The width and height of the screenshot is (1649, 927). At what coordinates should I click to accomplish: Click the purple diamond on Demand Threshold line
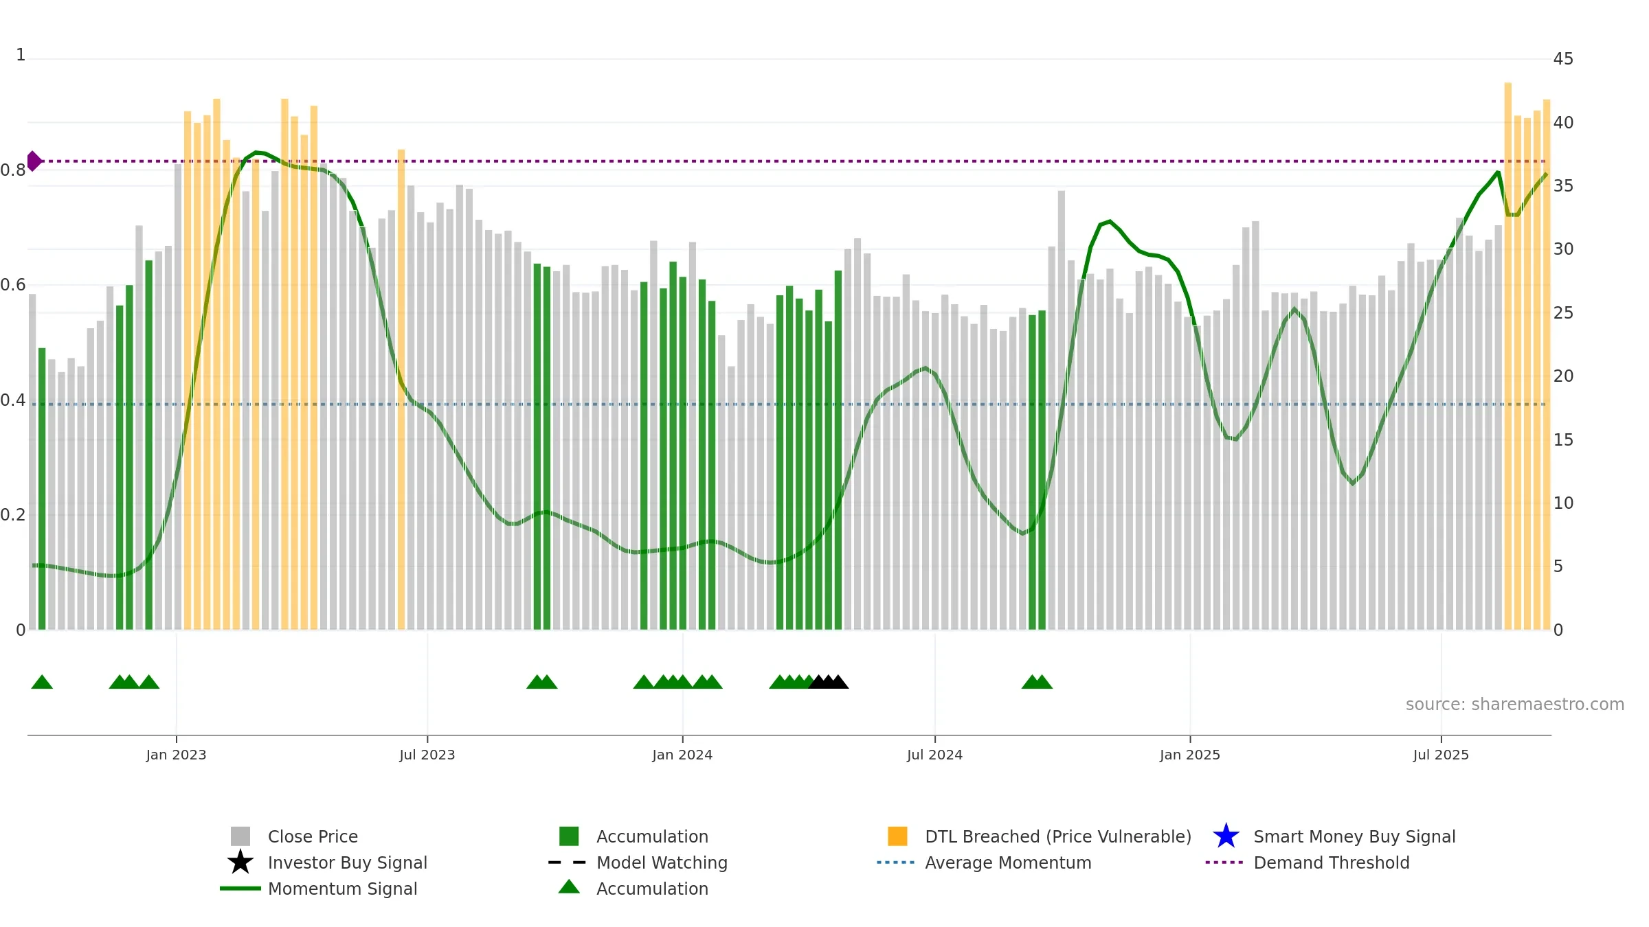pyautogui.click(x=34, y=161)
